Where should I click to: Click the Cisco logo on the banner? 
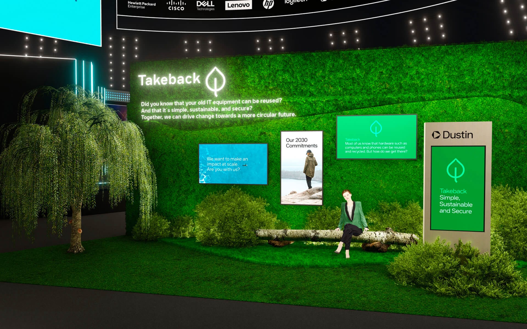176,5
